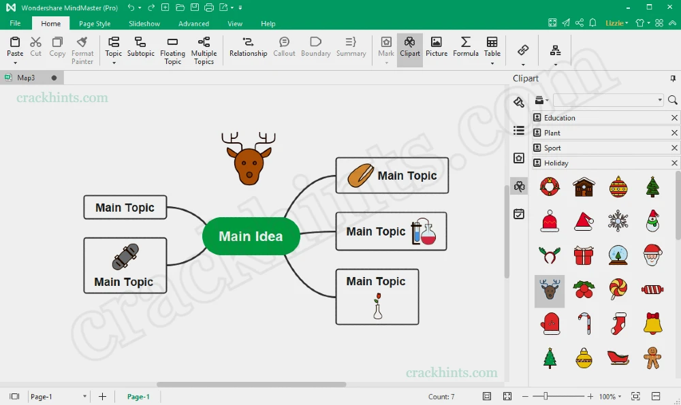Select the Santa hat clipart

pos(584,221)
